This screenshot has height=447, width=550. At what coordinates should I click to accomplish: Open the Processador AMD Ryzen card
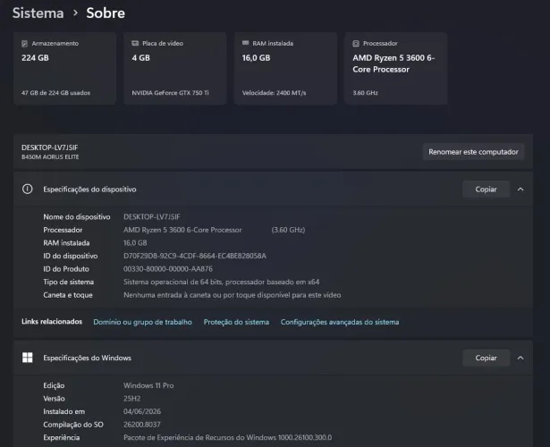click(396, 68)
